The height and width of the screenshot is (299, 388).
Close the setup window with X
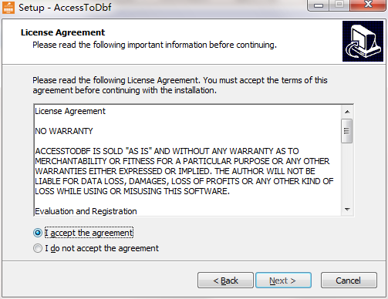coord(368,5)
